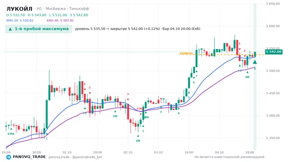289x162 pixels.
Task: Click the 02.10 date axis label
Action: click(128, 153)
